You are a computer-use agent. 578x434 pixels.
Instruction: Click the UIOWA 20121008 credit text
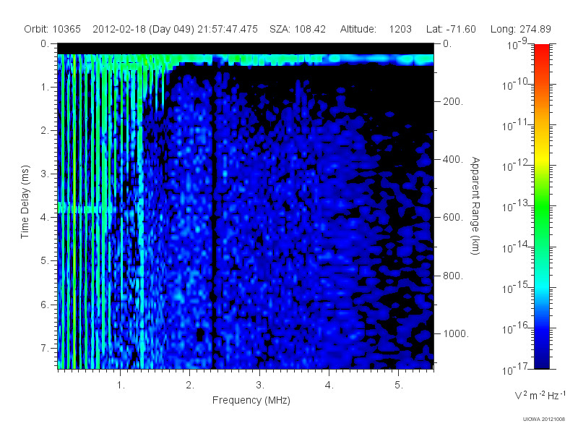pyautogui.click(x=544, y=420)
